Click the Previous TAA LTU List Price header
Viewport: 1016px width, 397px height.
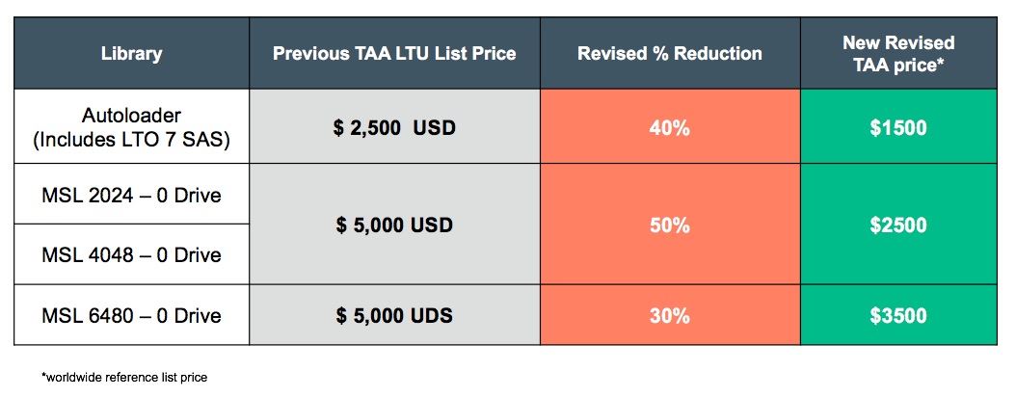point(394,53)
